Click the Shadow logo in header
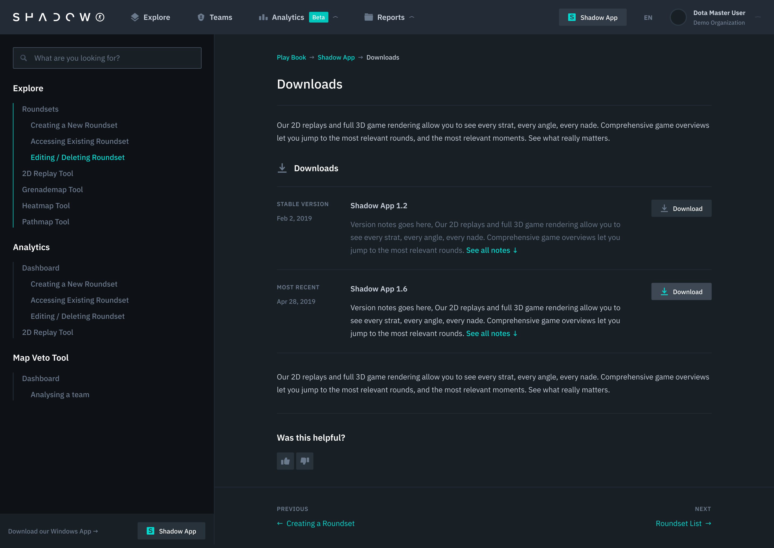Viewport: 774px width, 548px height. tap(58, 17)
